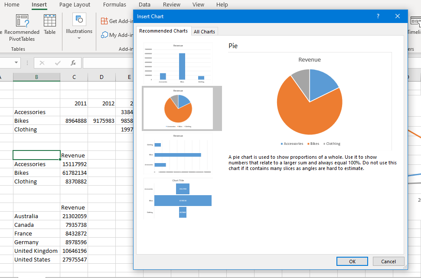Click the Table icon in the ribbon
Viewport: 421px width, 278px height.
pos(50,21)
